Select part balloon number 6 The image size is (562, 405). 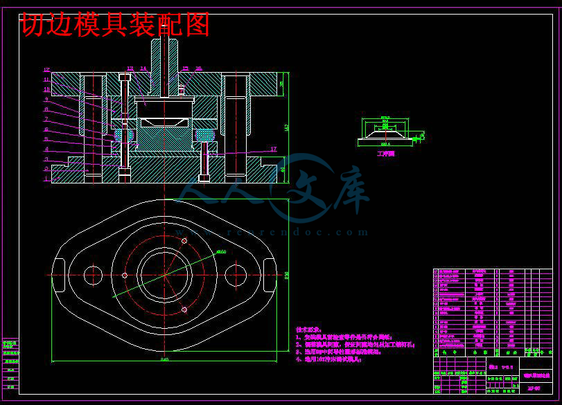tap(46, 129)
